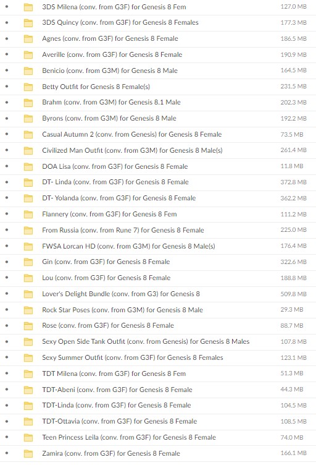
Task: Click the folder icon beside Lover's Delight Bundle
Action: pos(28,294)
